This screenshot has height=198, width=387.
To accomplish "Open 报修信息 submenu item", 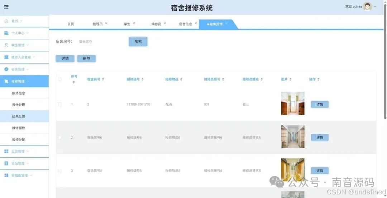I will (x=24, y=93).
